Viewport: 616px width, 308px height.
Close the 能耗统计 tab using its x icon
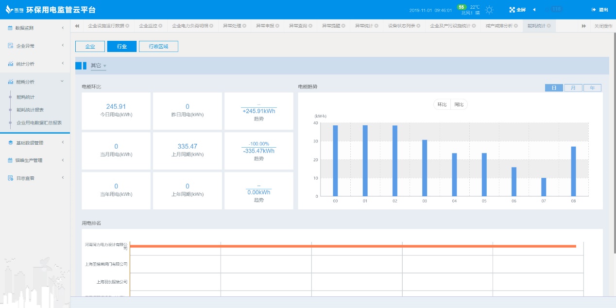[548, 26]
